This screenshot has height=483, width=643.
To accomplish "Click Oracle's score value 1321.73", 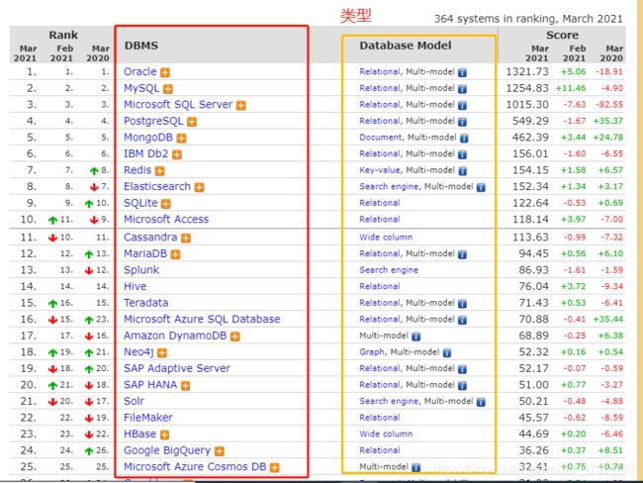I will point(527,72).
